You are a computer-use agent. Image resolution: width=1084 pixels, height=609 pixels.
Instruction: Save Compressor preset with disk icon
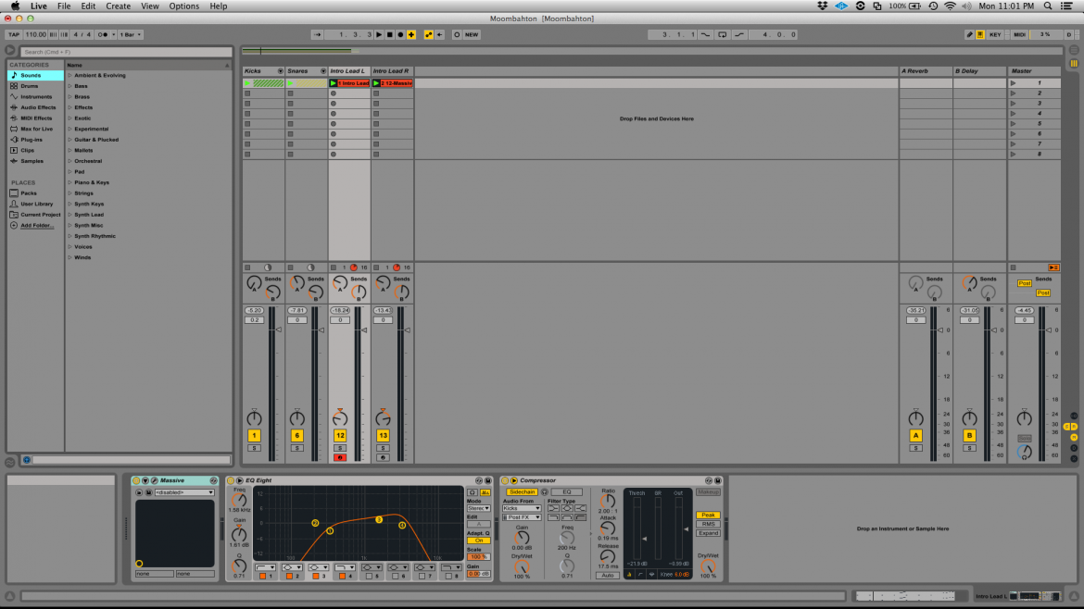pos(718,480)
